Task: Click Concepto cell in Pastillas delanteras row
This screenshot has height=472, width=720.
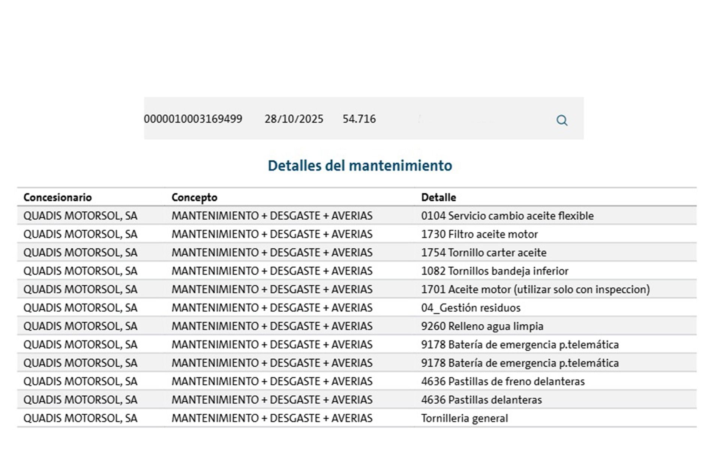Action: click(x=272, y=400)
